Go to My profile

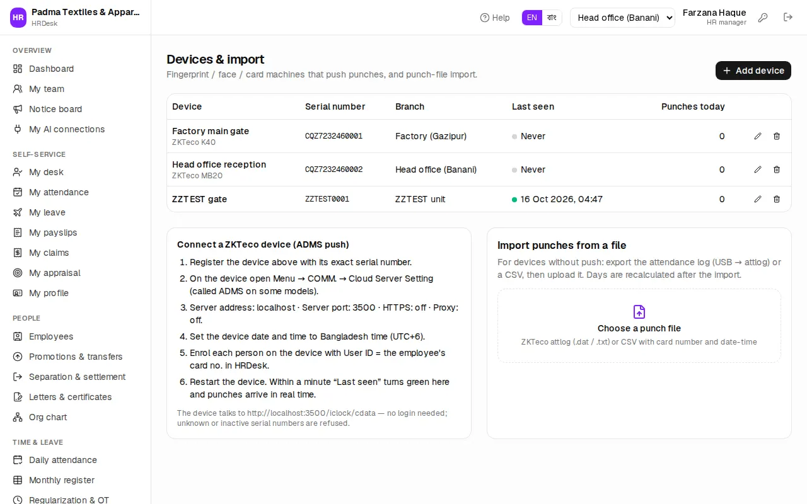76,293
